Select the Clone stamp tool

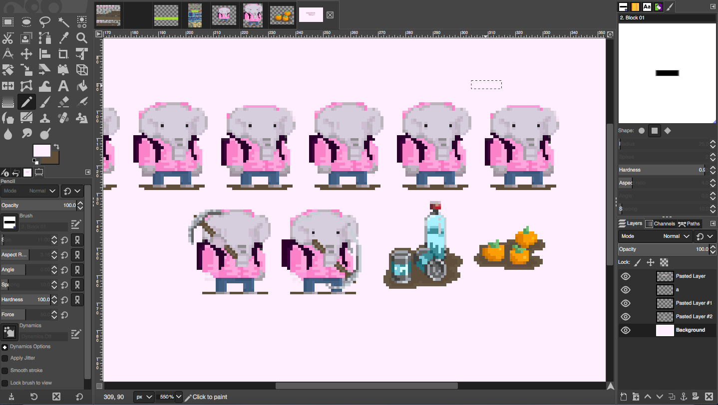point(45,118)
